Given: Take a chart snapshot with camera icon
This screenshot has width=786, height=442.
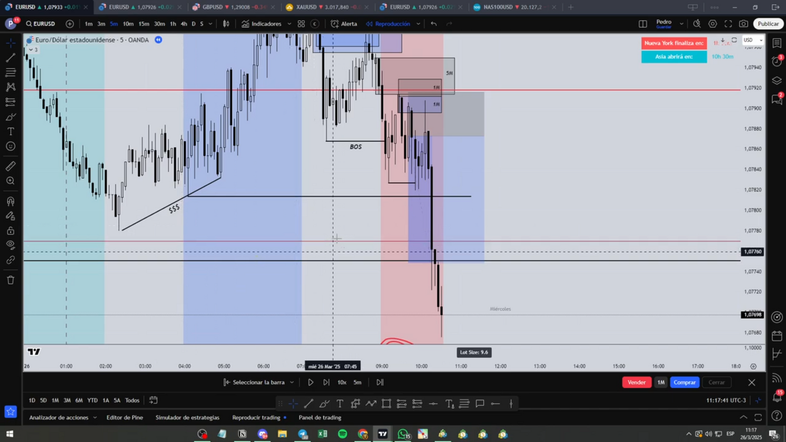Looking at the screenshot, I should [743, 24].
